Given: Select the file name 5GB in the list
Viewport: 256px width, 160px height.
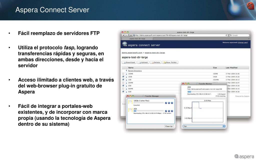Looking at the screenshot, I should pos(130,92).
